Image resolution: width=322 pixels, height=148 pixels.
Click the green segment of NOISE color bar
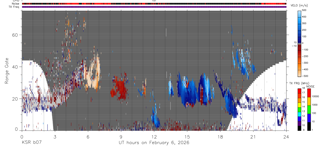pyautogui.click(x=309, y=110)
